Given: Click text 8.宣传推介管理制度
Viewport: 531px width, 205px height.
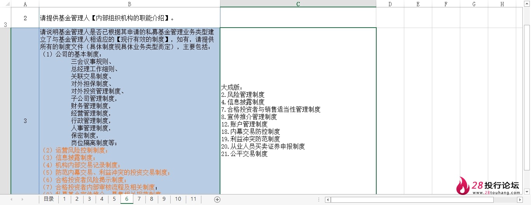Looking at the screenshot, I should [x=249, y=117].
